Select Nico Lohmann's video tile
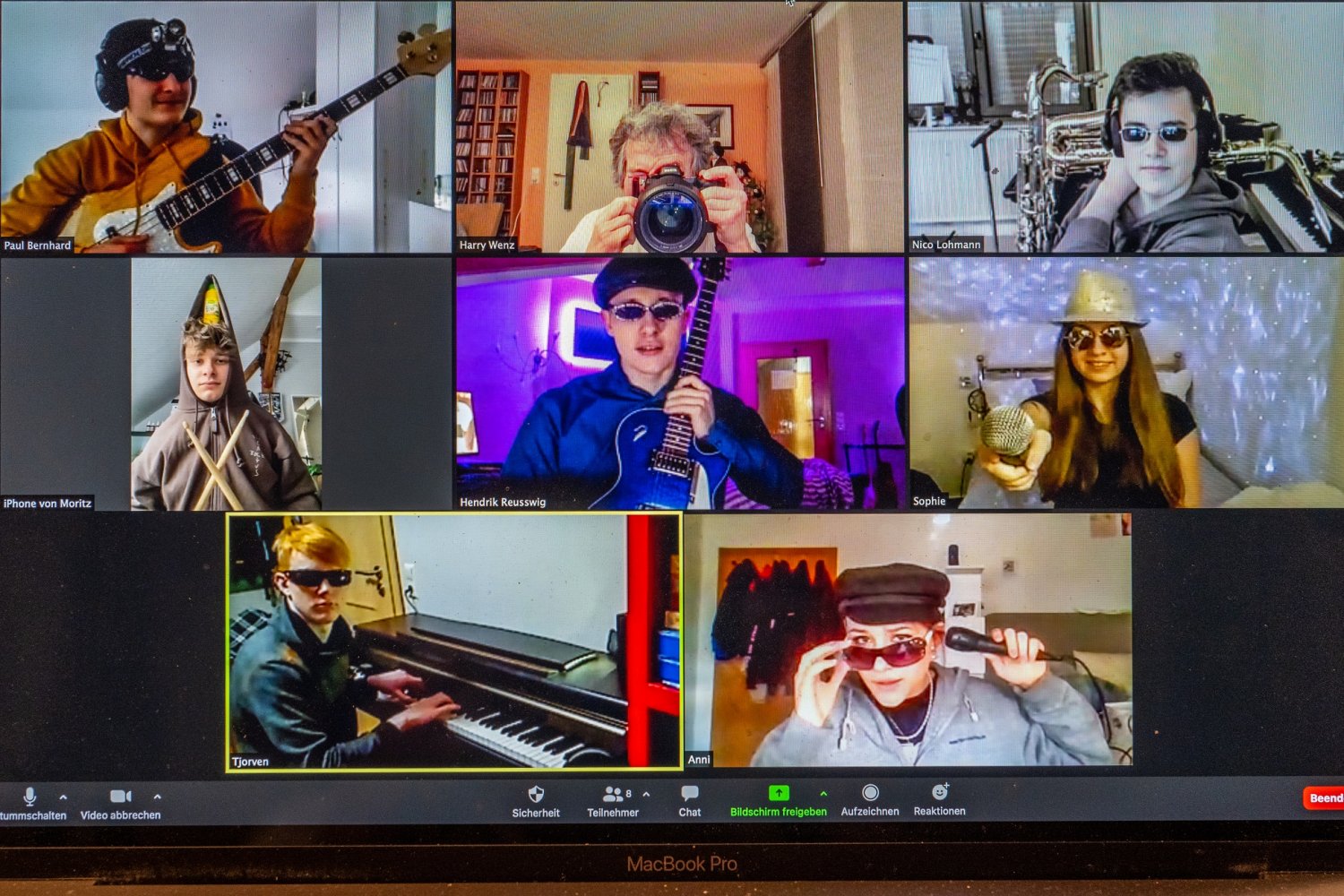 coord(1126,126)
